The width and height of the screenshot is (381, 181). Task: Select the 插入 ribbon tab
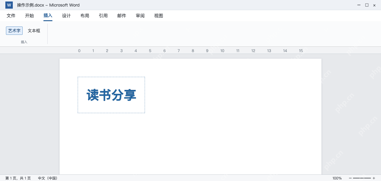tap(48, 16)
